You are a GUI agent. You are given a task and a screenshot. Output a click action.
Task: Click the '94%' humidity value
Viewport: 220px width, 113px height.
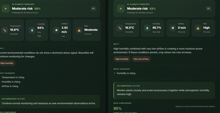coord(41,28)
